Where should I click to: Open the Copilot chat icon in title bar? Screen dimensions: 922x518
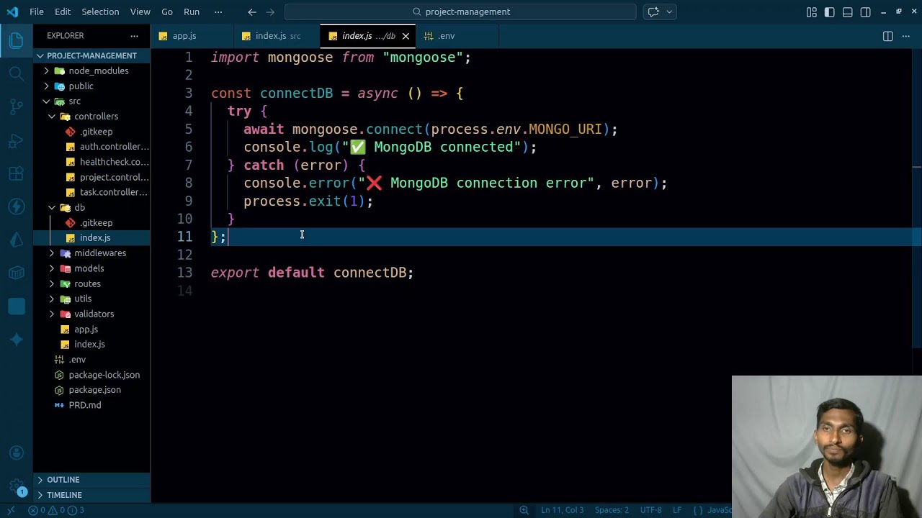tap(653, 12)
